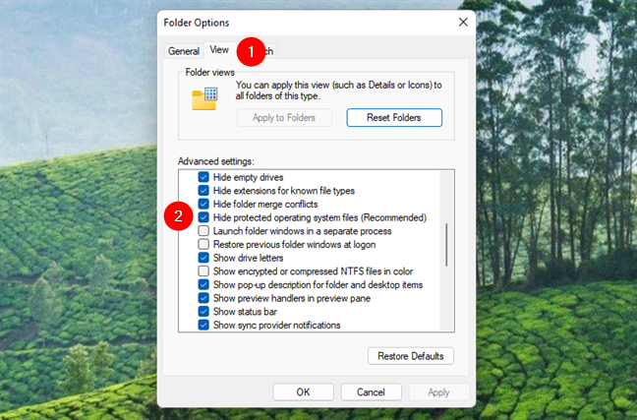Confirm with the OK button
The width and height of the screenshot is (637, 420).
tap(303, 391)
